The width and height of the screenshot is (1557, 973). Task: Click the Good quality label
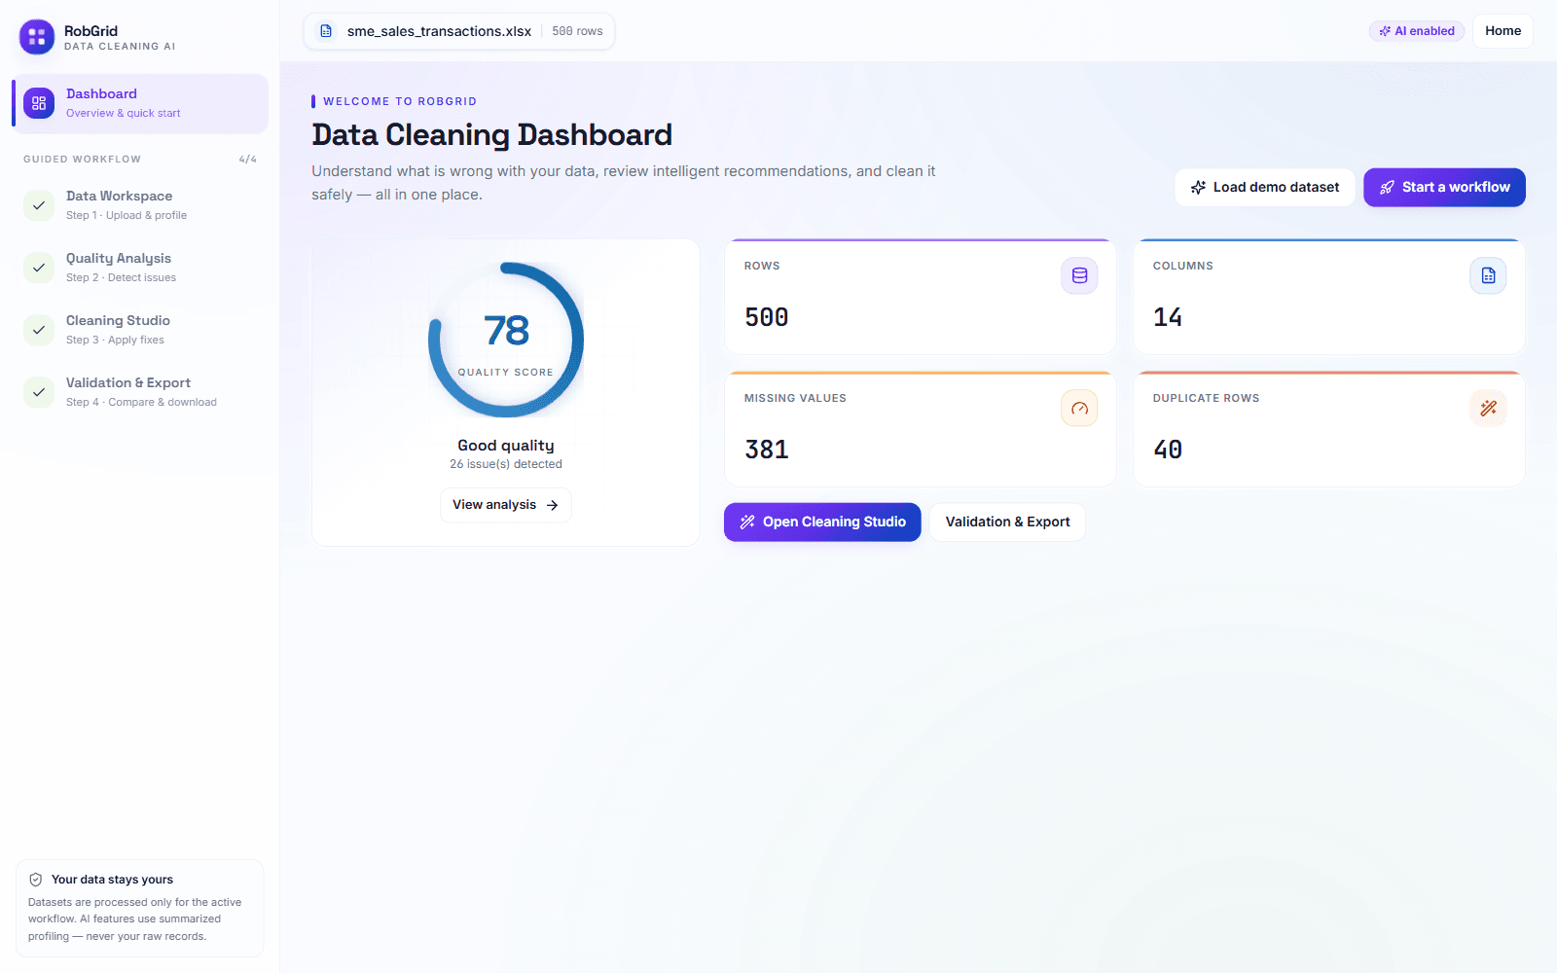tap(506, 446)
